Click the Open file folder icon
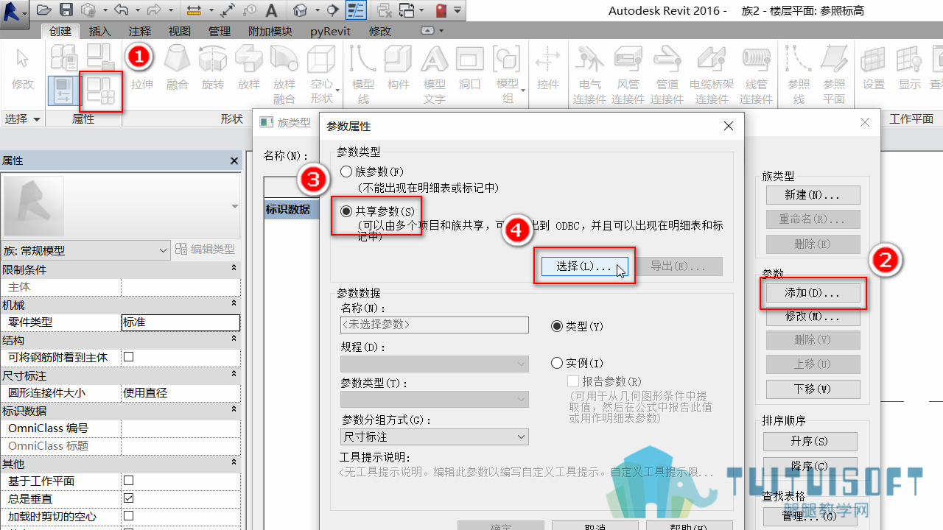 [43, 10]
